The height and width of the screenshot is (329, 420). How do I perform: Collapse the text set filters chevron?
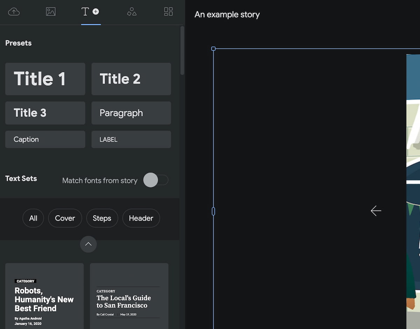(88, 244)
